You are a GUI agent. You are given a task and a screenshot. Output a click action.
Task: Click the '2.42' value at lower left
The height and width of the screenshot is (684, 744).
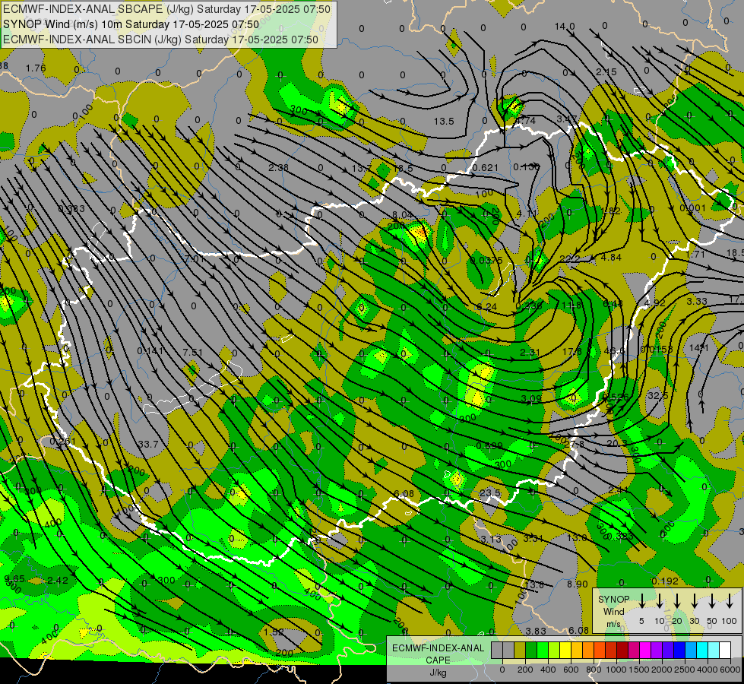58,581
